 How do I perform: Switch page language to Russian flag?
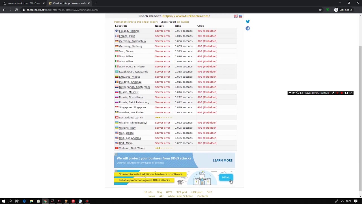click(x=241, y=16)
